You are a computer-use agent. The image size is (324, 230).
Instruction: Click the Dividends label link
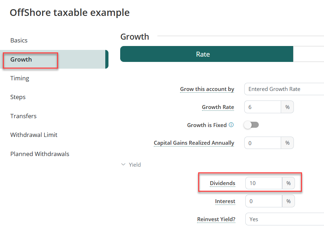coord(222,183)
